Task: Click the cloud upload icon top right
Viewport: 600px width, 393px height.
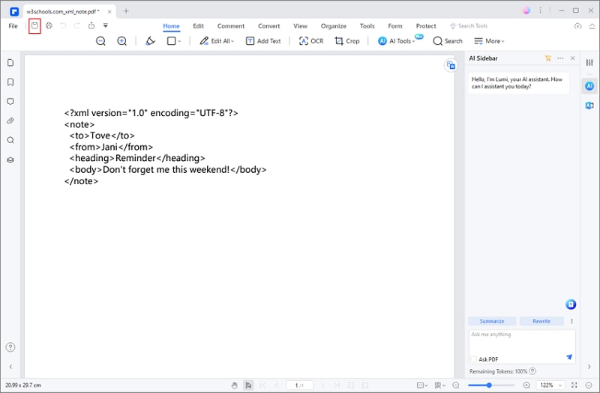Action: pos(578,26)
